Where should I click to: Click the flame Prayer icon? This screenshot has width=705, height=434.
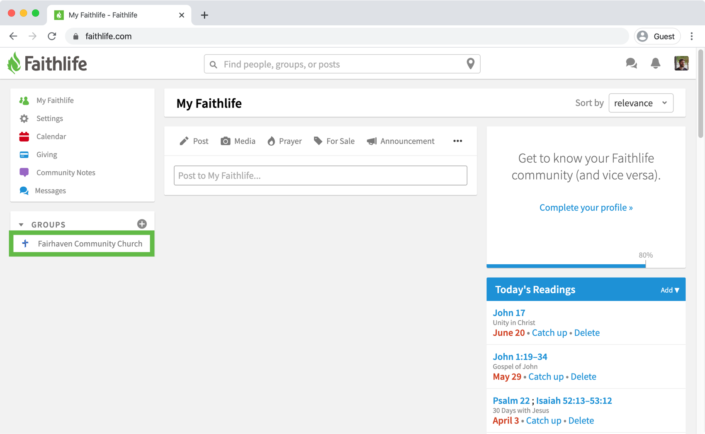click(271, 141)
